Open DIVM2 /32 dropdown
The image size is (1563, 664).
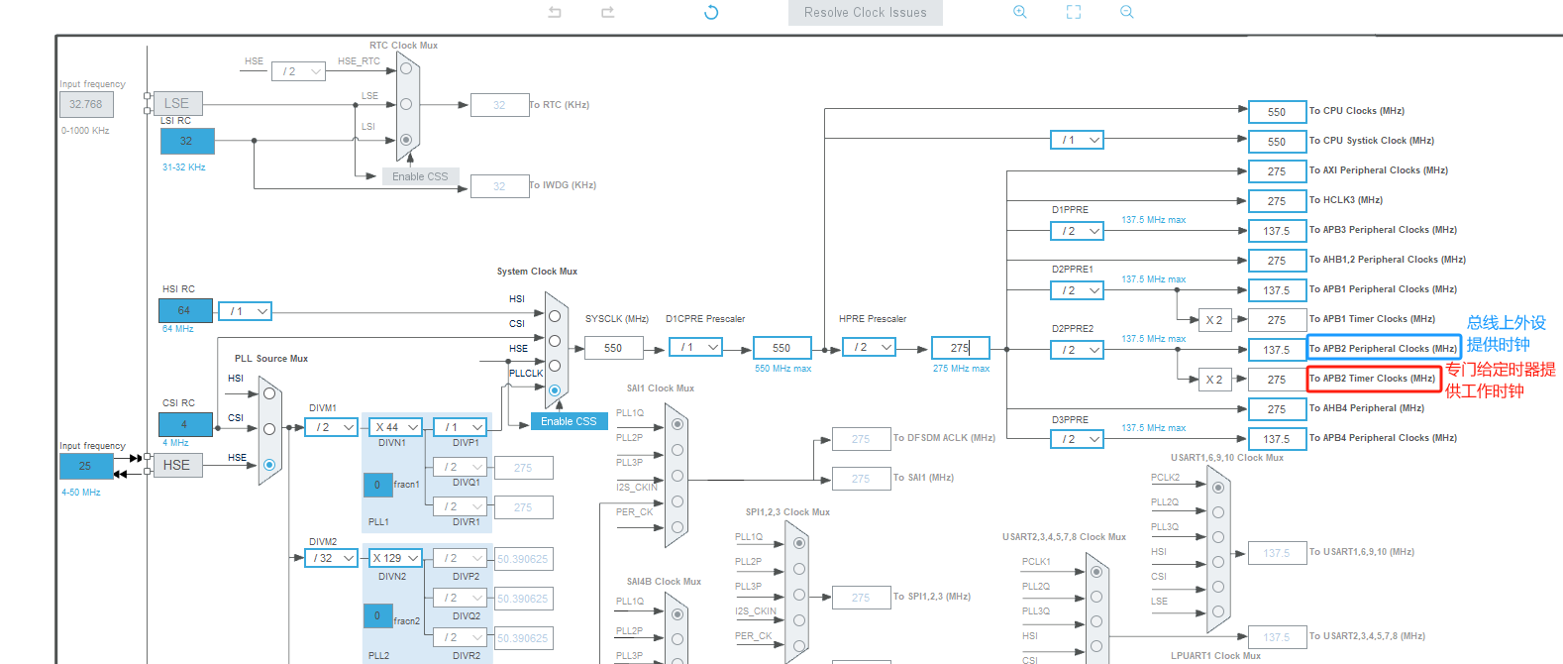[x=331, y=558]
